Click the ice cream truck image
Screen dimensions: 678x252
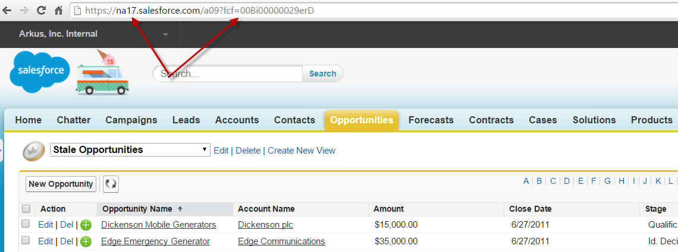point(102,72)
